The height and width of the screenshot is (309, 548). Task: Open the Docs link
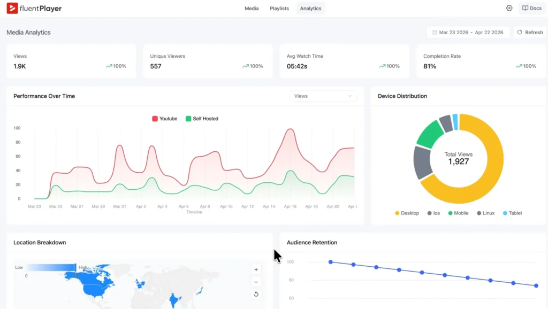(x=532, y=8)
